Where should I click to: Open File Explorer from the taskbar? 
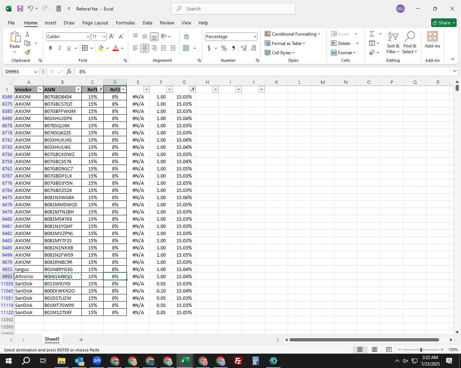61,361
